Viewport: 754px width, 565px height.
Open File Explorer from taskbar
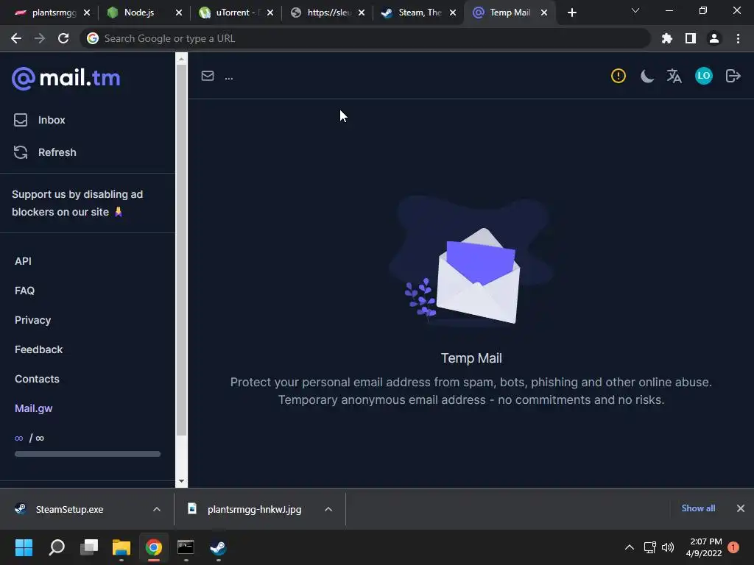tap(121, 547)
